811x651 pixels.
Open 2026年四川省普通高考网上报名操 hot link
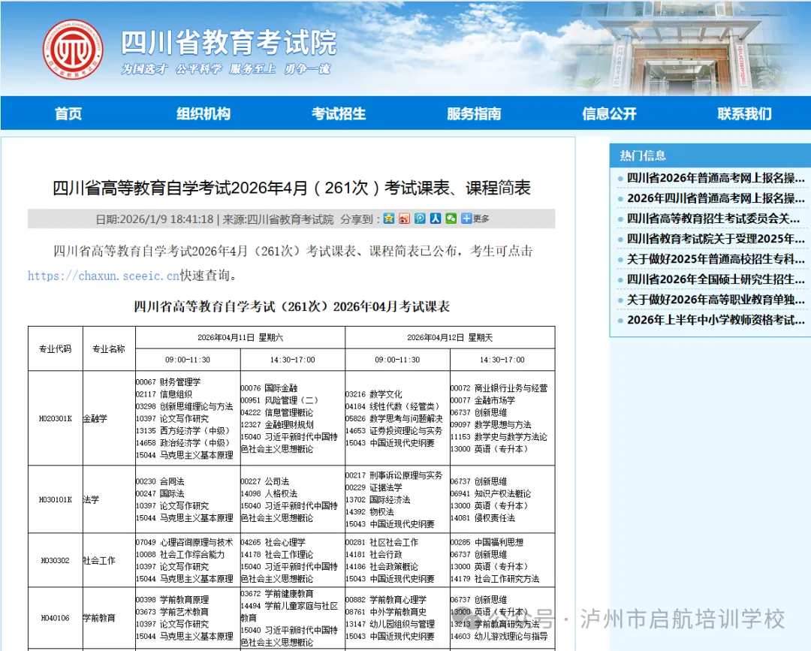(716, 198)
